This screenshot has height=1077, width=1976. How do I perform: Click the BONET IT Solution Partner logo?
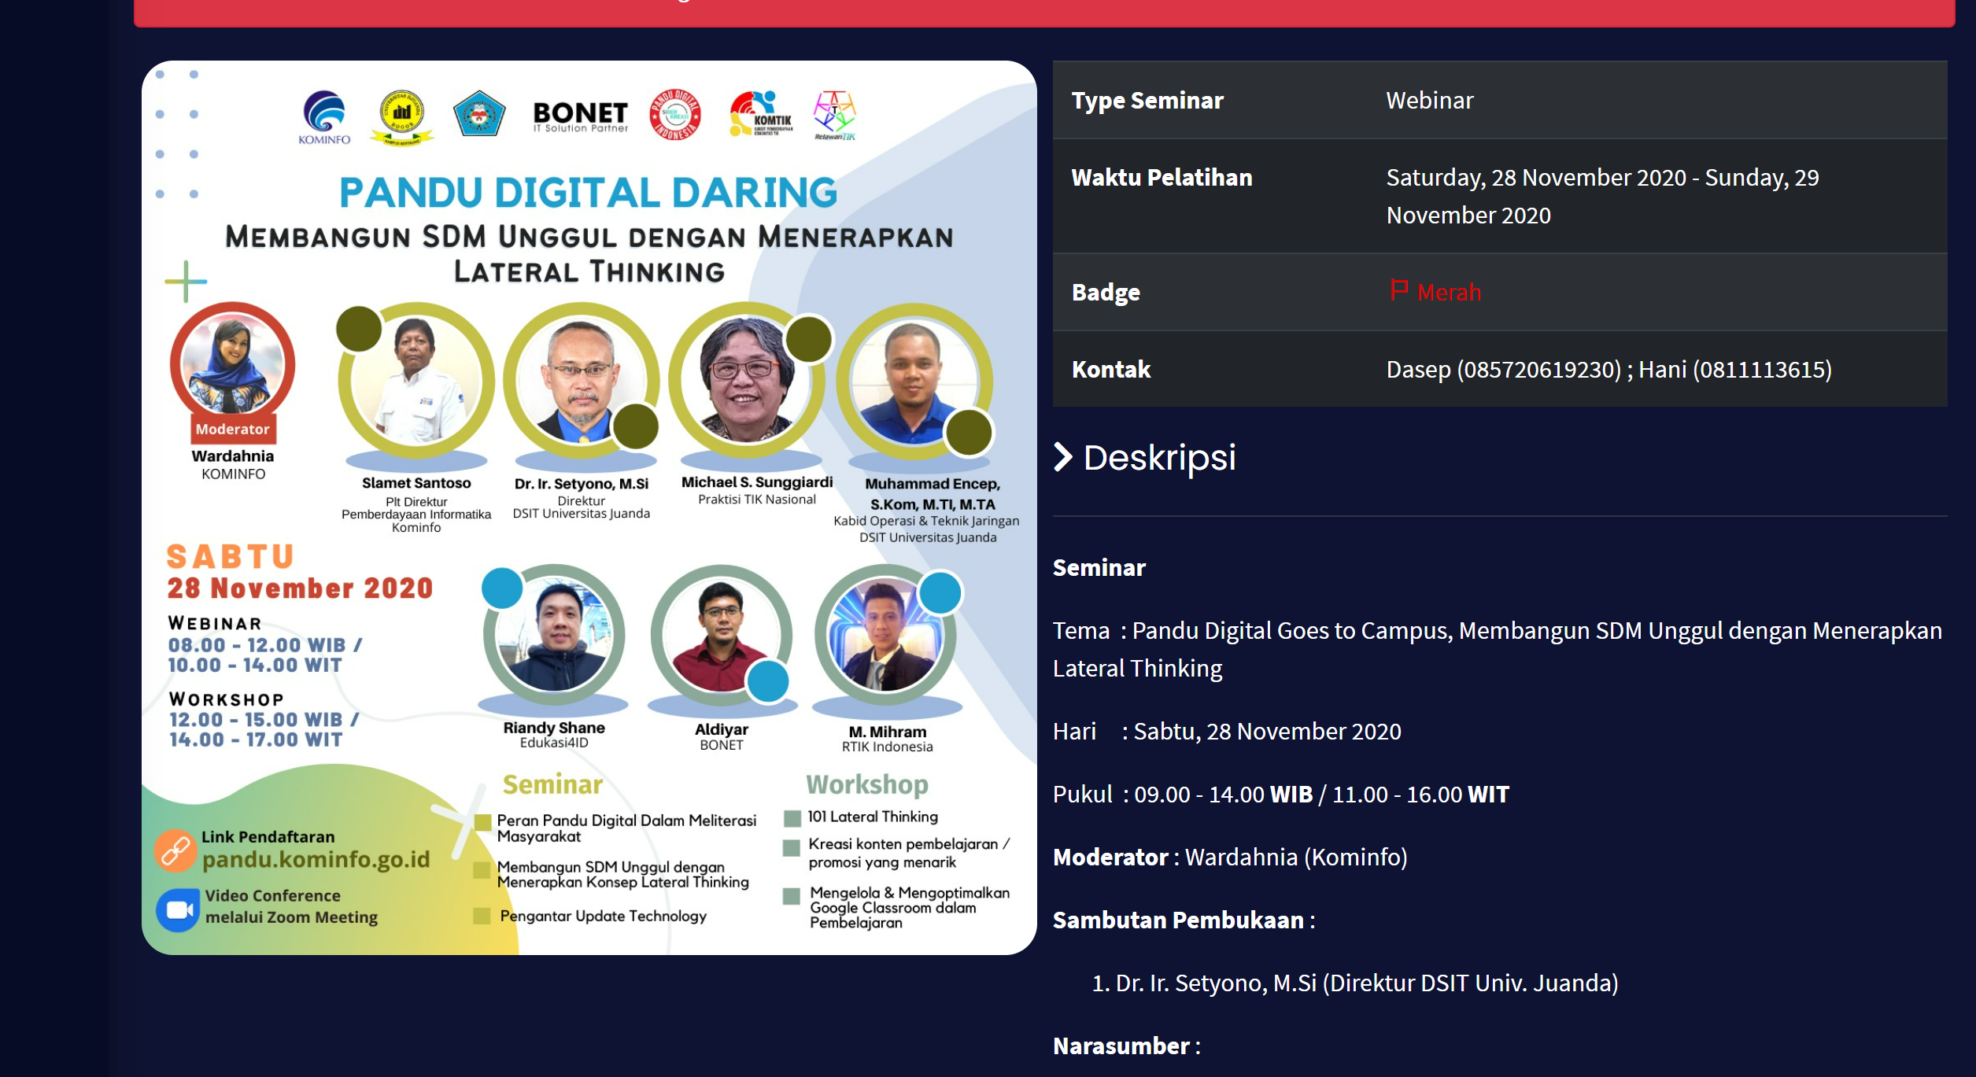pyautogui.click(x=580, y=116)
